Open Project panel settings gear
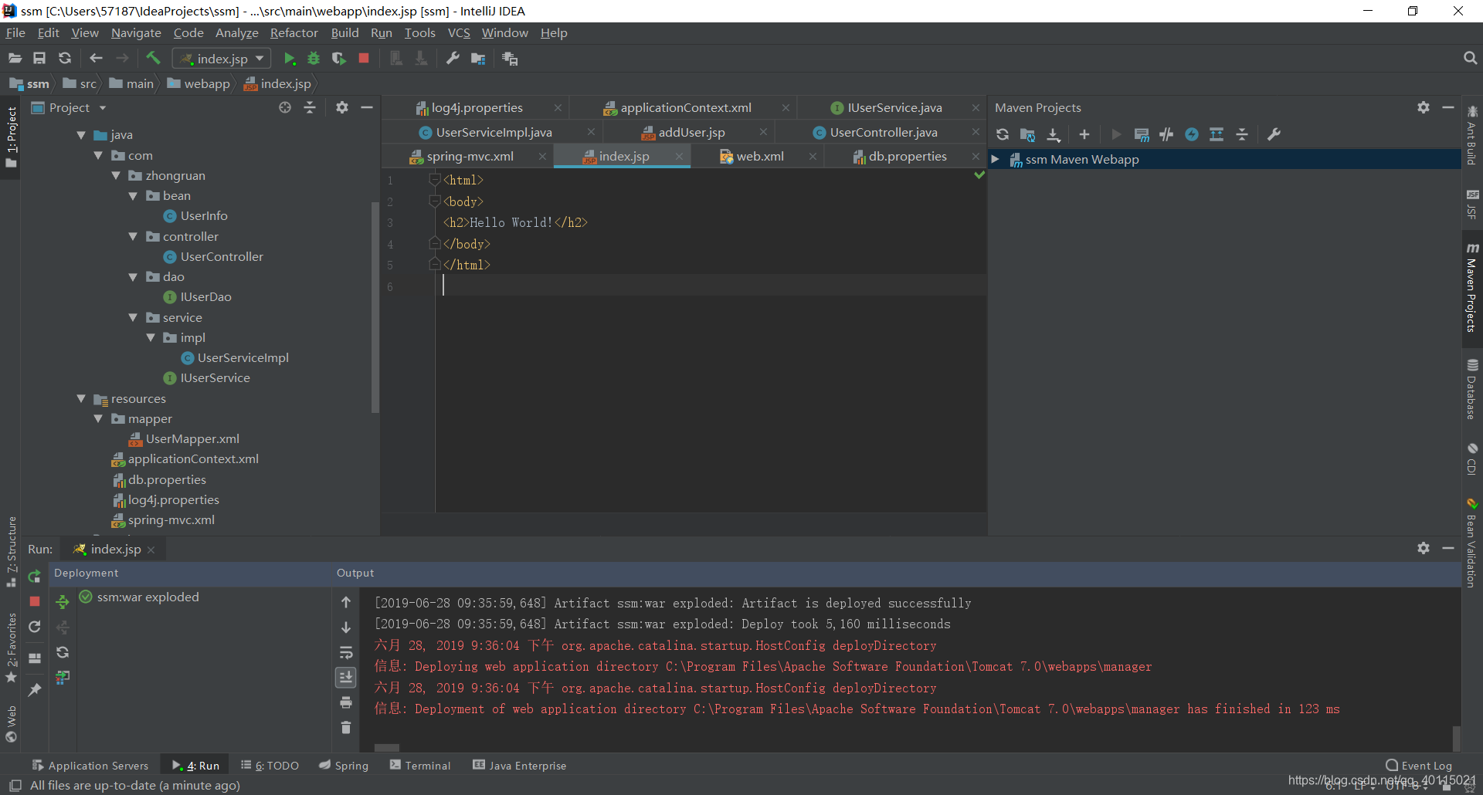 click(342, 108)
